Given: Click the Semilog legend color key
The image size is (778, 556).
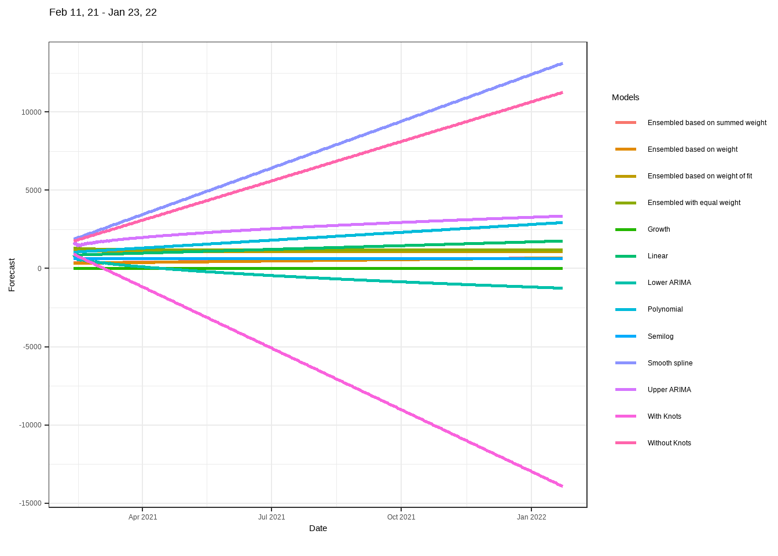Looking at the screenshot, I should 625,336.
